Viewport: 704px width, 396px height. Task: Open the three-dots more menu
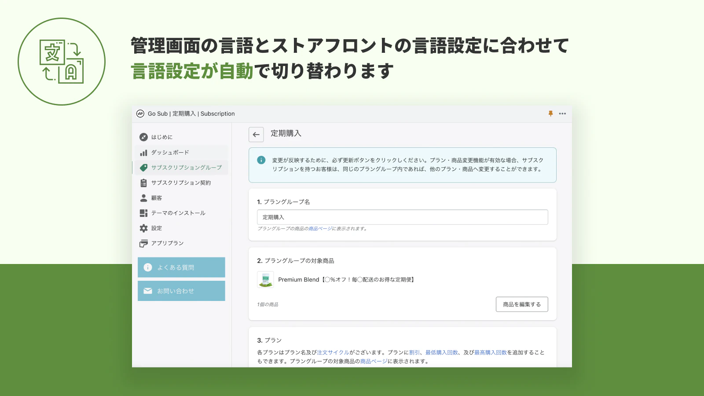tap(562, 114)
